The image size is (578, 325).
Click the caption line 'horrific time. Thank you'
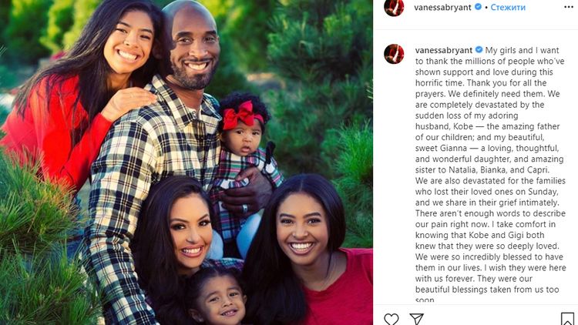coord(481,83)
